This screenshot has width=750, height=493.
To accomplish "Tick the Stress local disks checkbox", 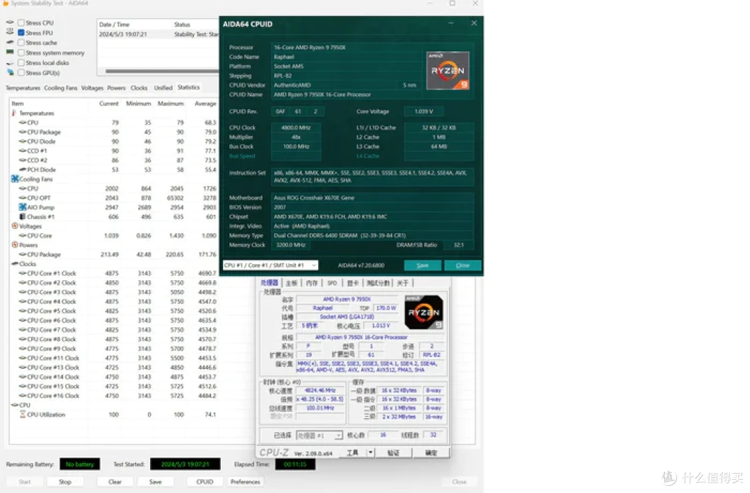I will (21, 62).
